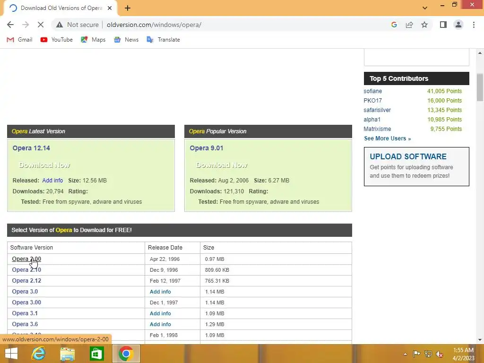Open the Chrome three-dot menu
Screen dimensions: 484x363
(x=474, y=25)
